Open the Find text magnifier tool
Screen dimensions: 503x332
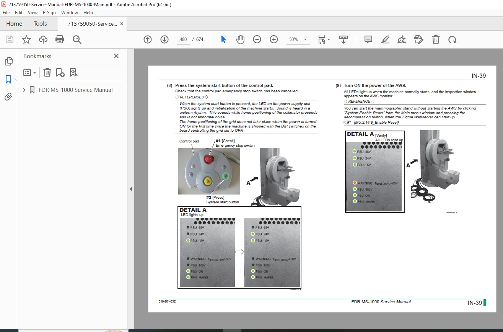(x=77, y=39)
